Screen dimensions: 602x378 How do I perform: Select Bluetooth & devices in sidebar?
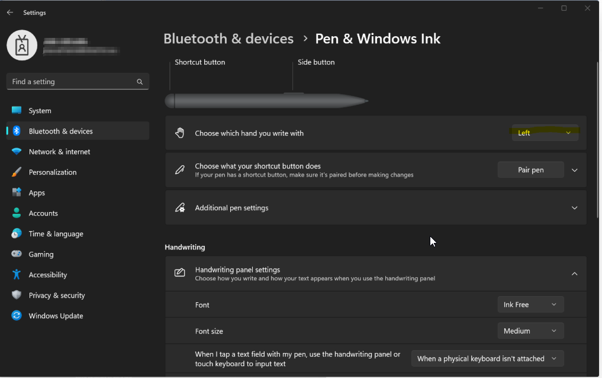(78, 131)
